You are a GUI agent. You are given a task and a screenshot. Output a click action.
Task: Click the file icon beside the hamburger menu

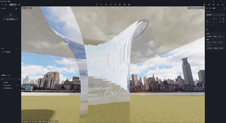point(6,5)
